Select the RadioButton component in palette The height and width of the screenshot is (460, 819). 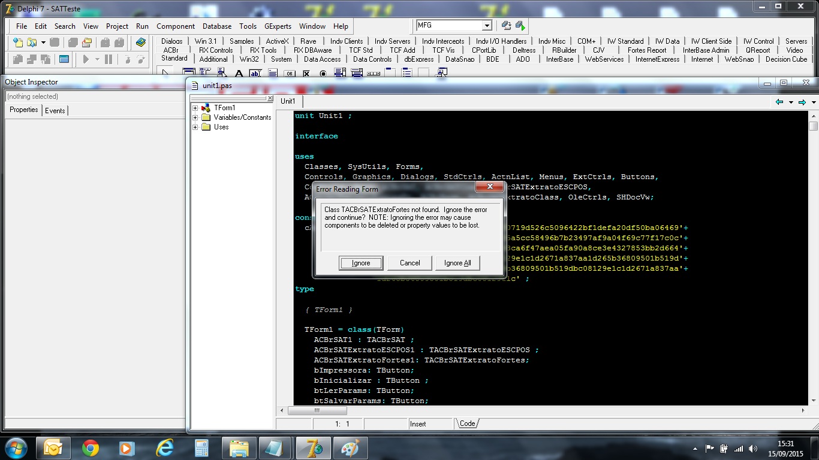[323, 73]
